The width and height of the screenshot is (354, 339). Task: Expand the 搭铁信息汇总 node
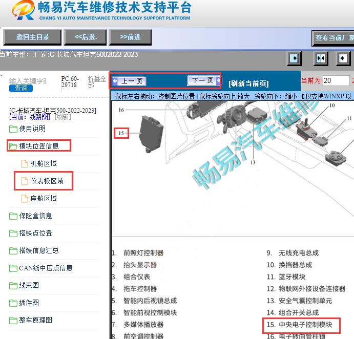(39, 251)
